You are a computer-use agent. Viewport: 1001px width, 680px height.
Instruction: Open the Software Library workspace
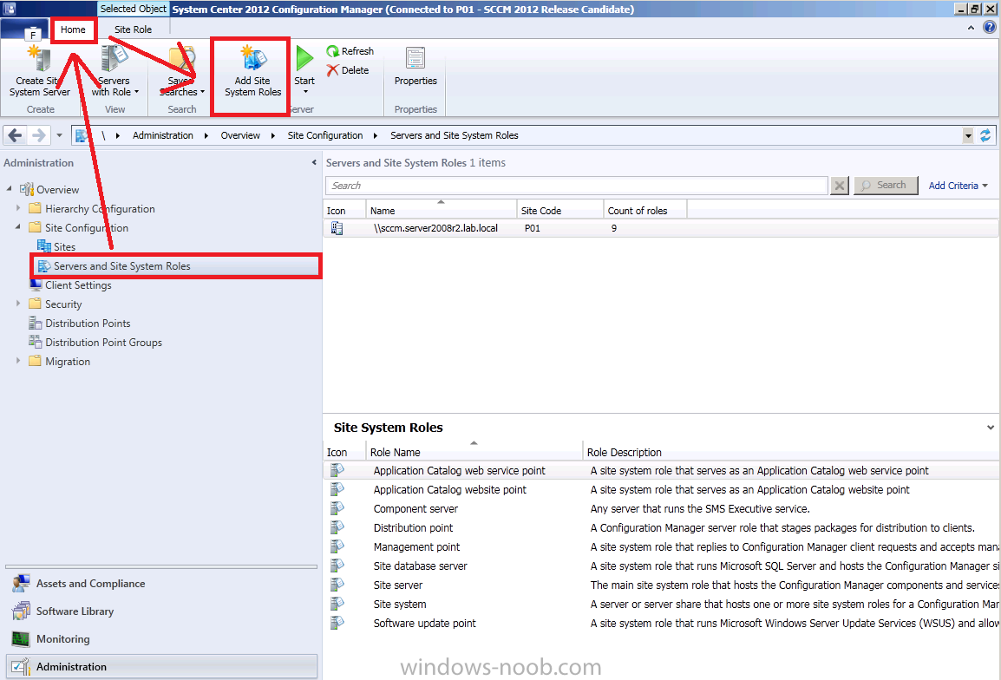click(x=160, y=611)
